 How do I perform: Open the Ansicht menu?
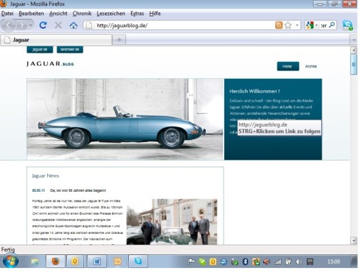point(58,14)
